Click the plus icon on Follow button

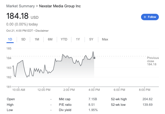pos(145,17)
